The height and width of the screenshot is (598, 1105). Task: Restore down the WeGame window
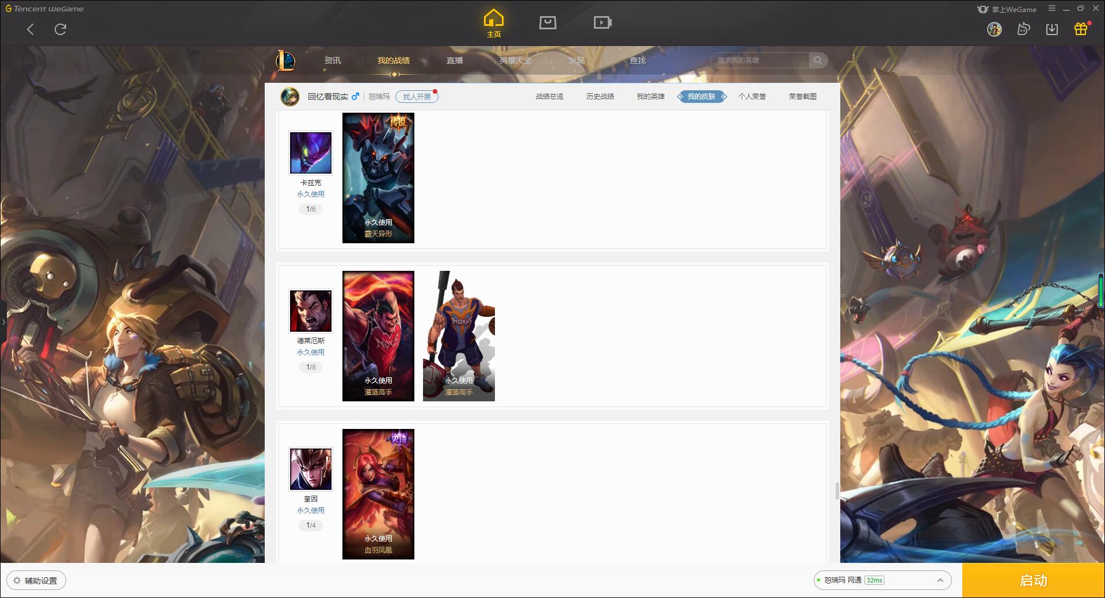(x=1080, y=9)
